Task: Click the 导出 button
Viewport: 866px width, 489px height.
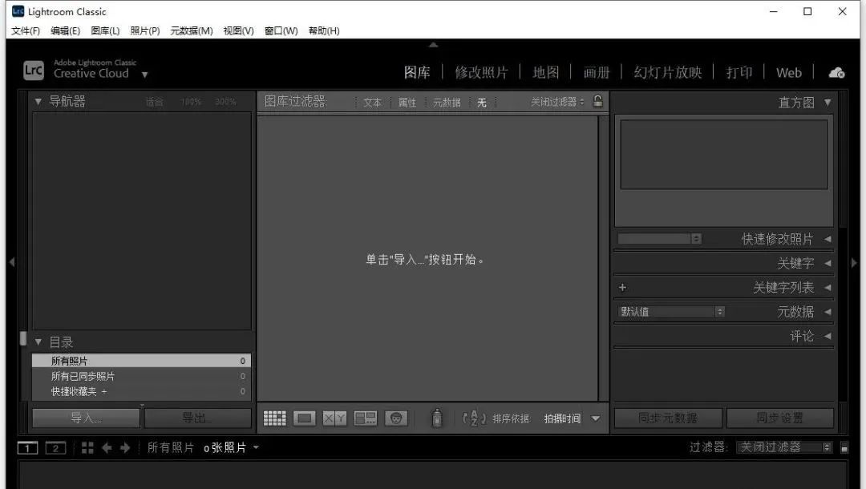Action: click(x=198, y=418)
